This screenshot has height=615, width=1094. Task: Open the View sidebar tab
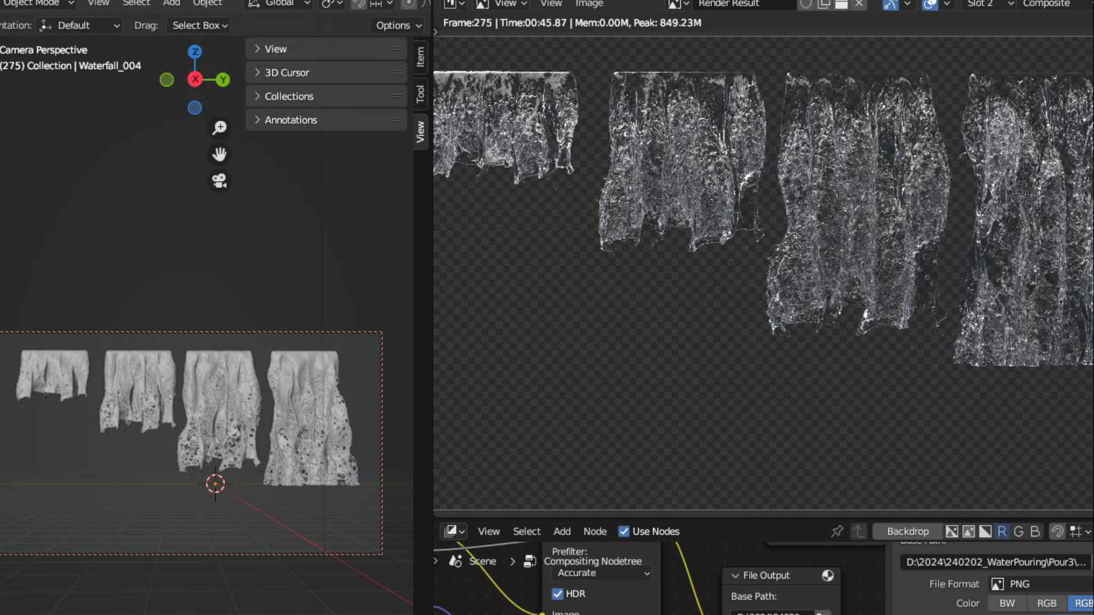click(421, 132)
